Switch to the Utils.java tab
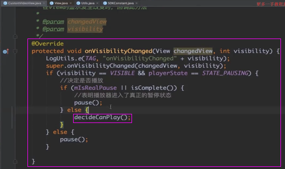The width and height of the screenshot is (285, 169). coord(88,3)
